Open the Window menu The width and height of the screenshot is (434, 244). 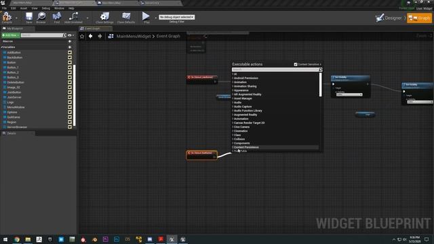(59, 8)
